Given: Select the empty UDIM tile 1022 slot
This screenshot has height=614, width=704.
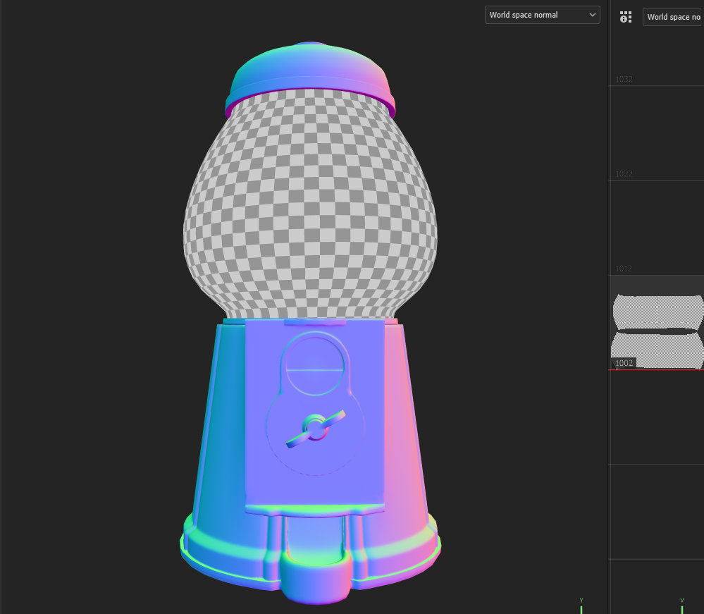Looking at the screenshot, I should click(657, 134).
